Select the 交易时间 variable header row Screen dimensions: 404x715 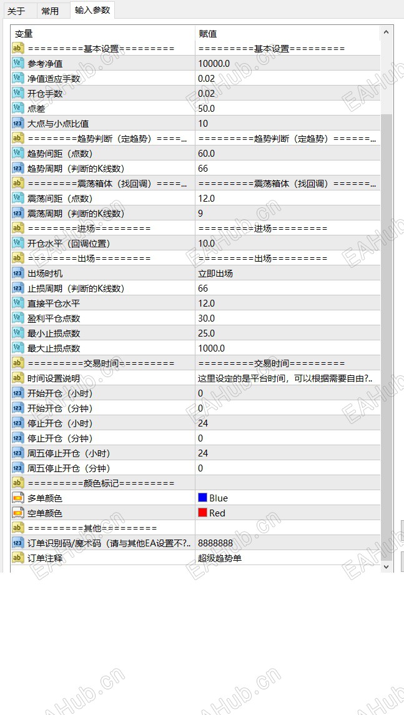point(103,363)
